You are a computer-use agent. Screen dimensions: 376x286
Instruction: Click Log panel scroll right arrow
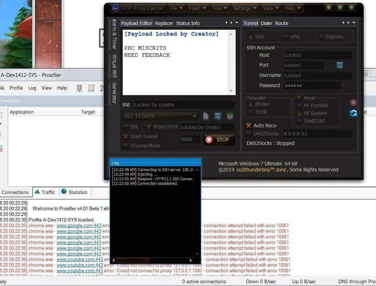pos(191,260)
